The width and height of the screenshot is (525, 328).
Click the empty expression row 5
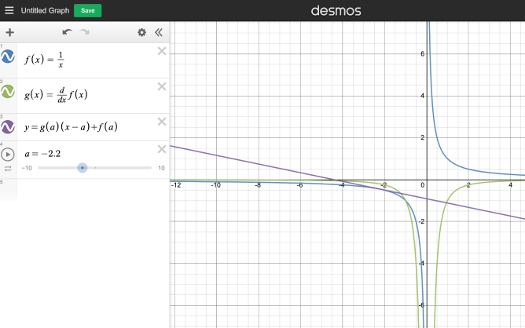[86, 188]
